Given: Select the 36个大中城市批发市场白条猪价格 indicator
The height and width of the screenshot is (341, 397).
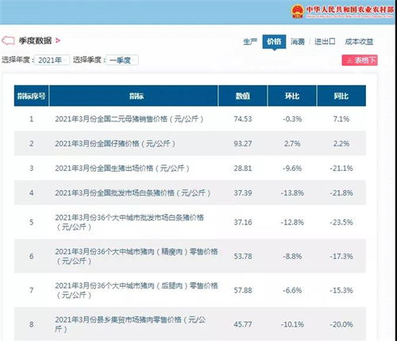Looking at the screenshot, I should tap(129, 222).
